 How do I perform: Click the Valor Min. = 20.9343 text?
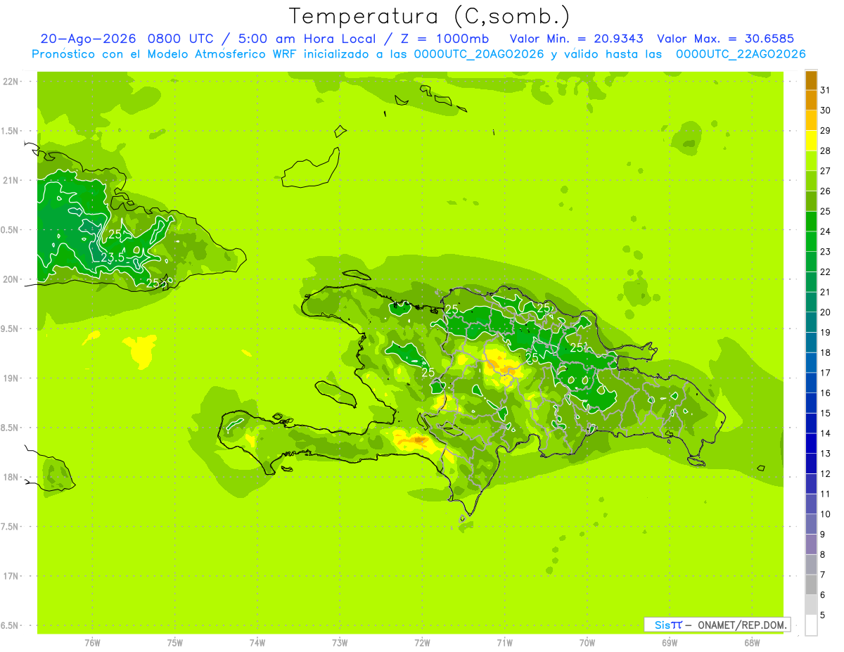576,39
